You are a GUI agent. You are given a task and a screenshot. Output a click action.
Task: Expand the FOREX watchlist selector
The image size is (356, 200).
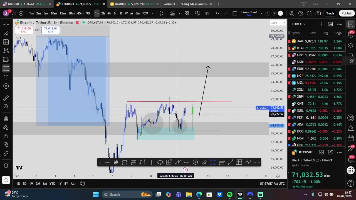click(x=298, y=24)
